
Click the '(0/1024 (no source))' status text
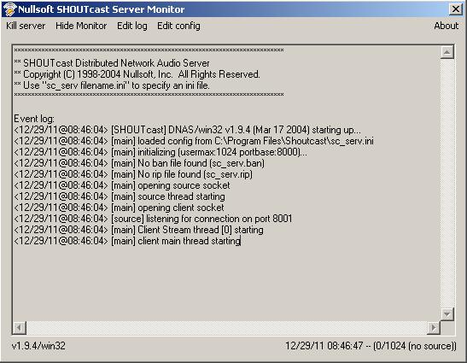coord(415,346)
